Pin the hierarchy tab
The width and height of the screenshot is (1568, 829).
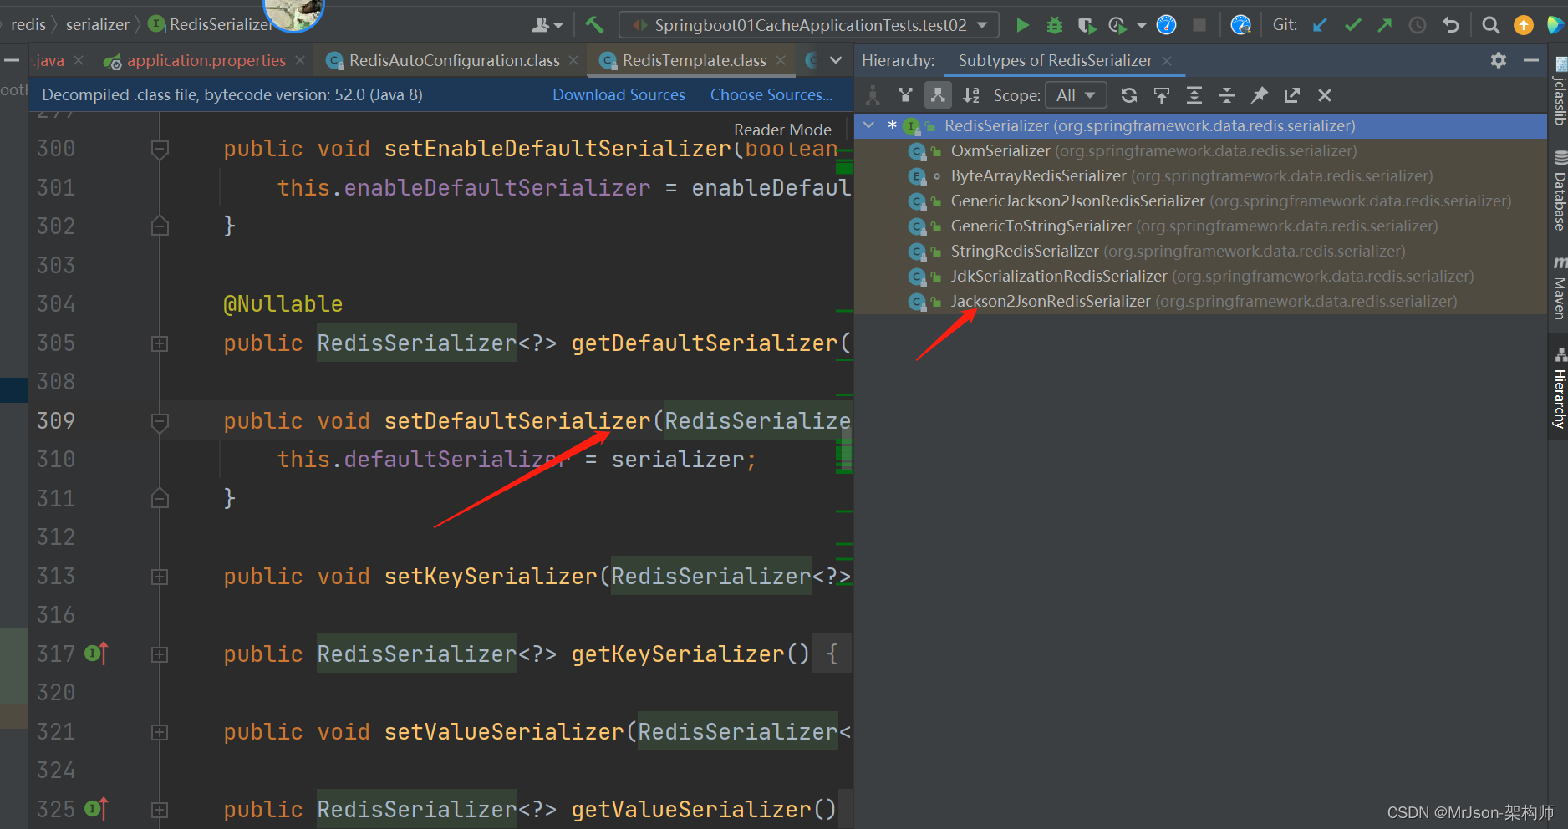point(1260,95)
